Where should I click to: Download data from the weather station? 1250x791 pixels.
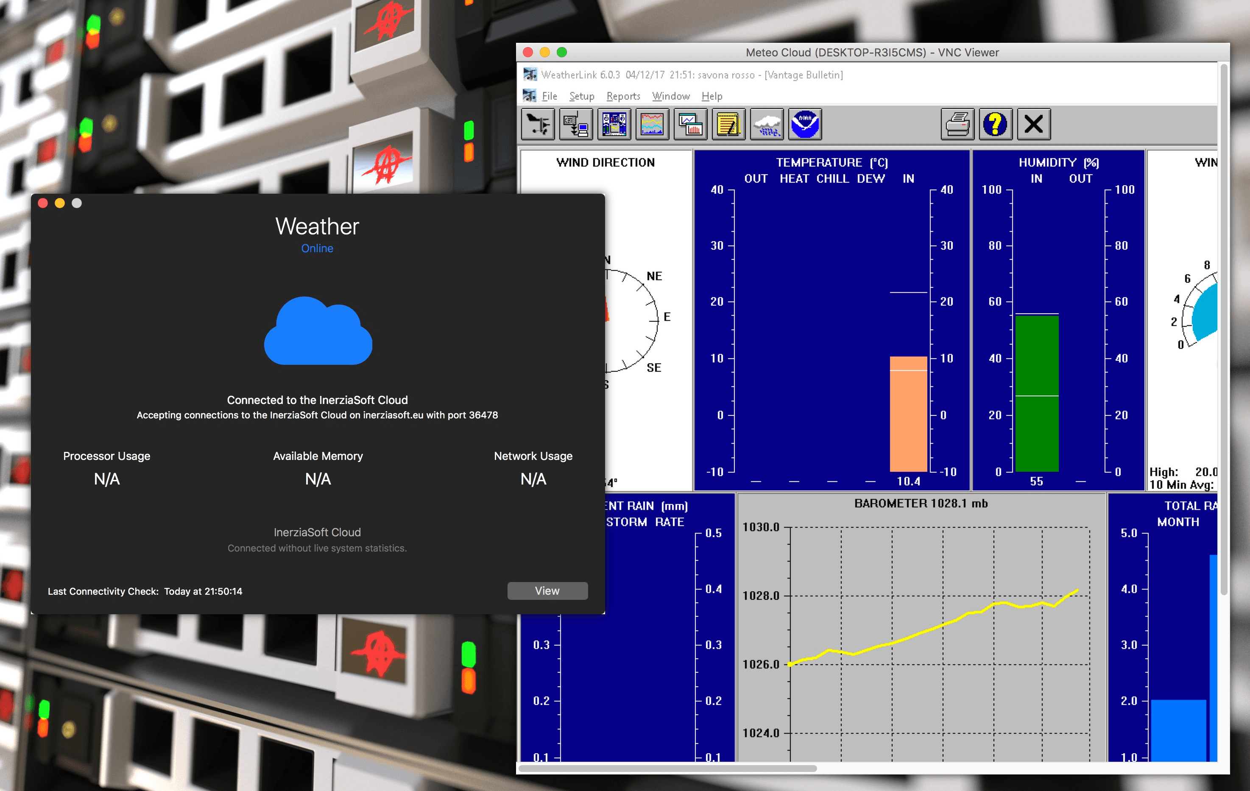pos(576,124)
